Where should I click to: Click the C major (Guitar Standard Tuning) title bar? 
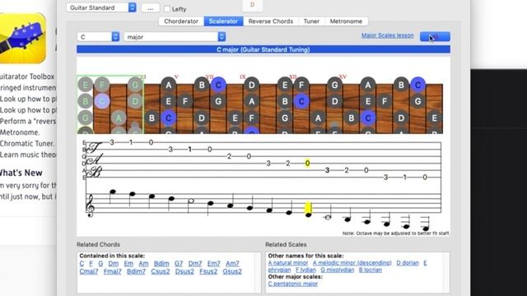[263, 49]
